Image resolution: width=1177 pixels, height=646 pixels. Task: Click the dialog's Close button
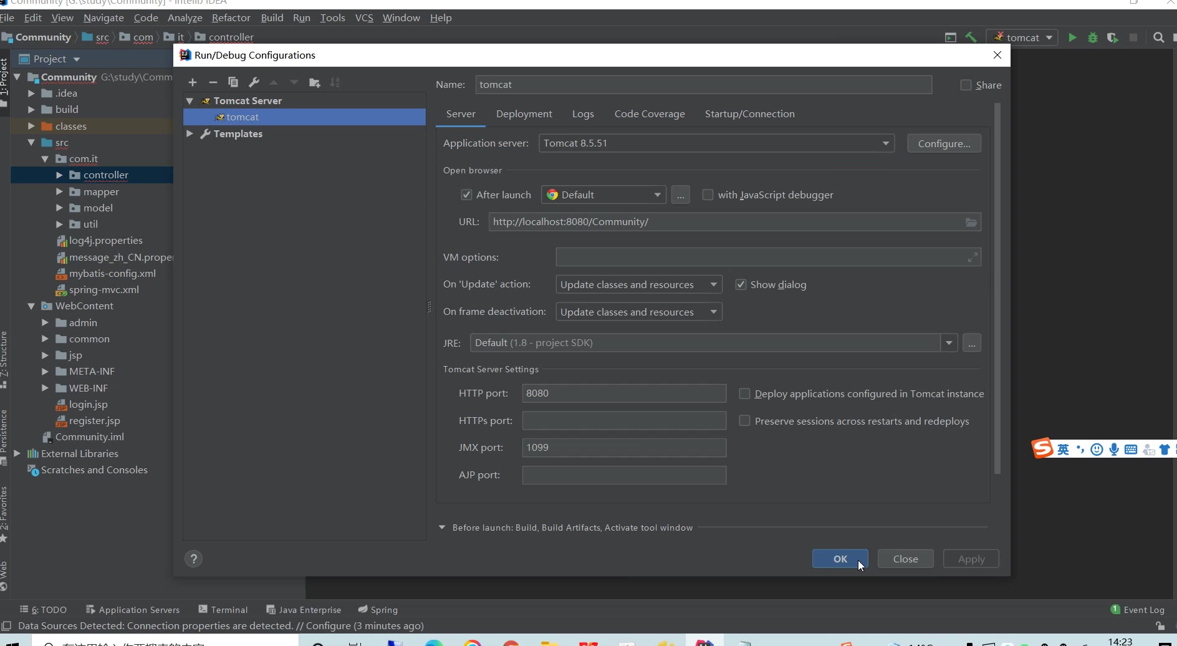(x=905, y=559)
